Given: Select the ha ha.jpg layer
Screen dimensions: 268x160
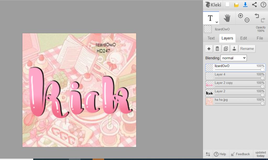Looking at the screenshot, I should [x=235, y=101].
